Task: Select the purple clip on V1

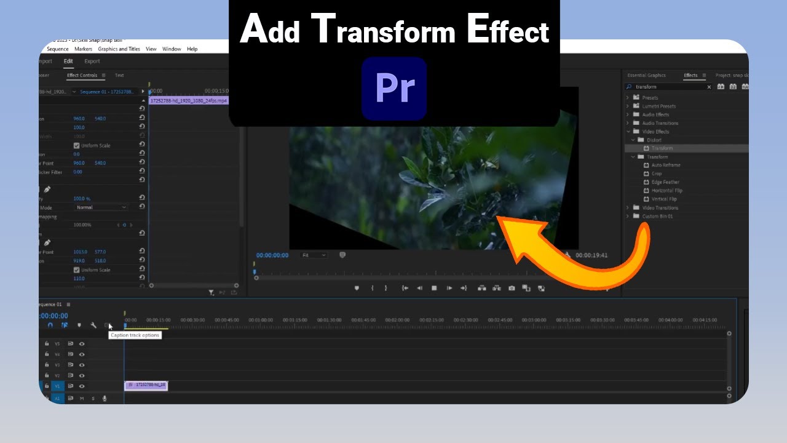Action: click(146, 385)
